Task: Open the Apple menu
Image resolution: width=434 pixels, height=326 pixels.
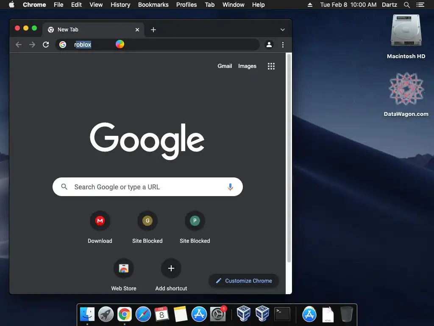Action: 11,5
